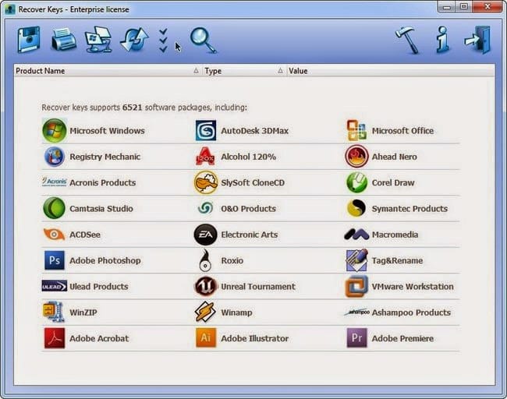This screenshot has height=399, width=507.
Task: Click the magnifying glass search icon
Action: tap(203, 40)
